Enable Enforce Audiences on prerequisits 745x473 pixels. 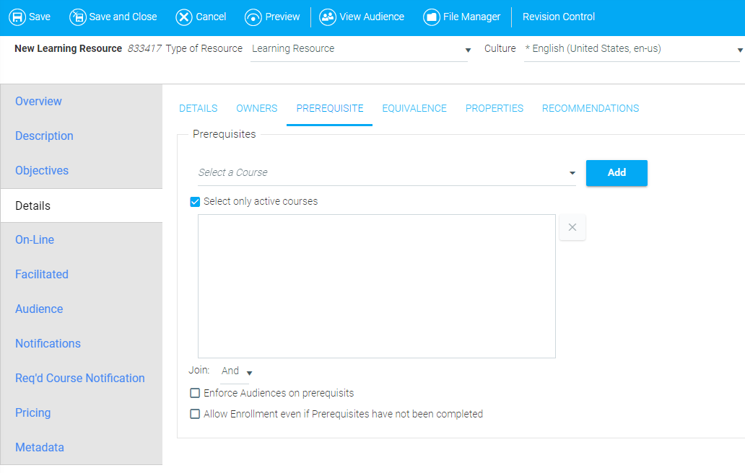pyautogui.click(x=195, y=394)
